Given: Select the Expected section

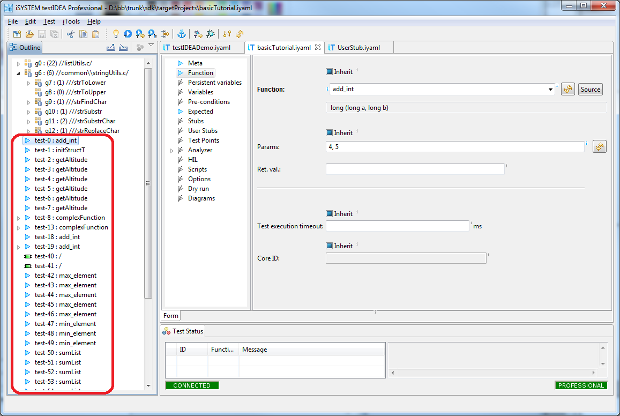Looking at the screenshot, I should [x=200, y=112].
